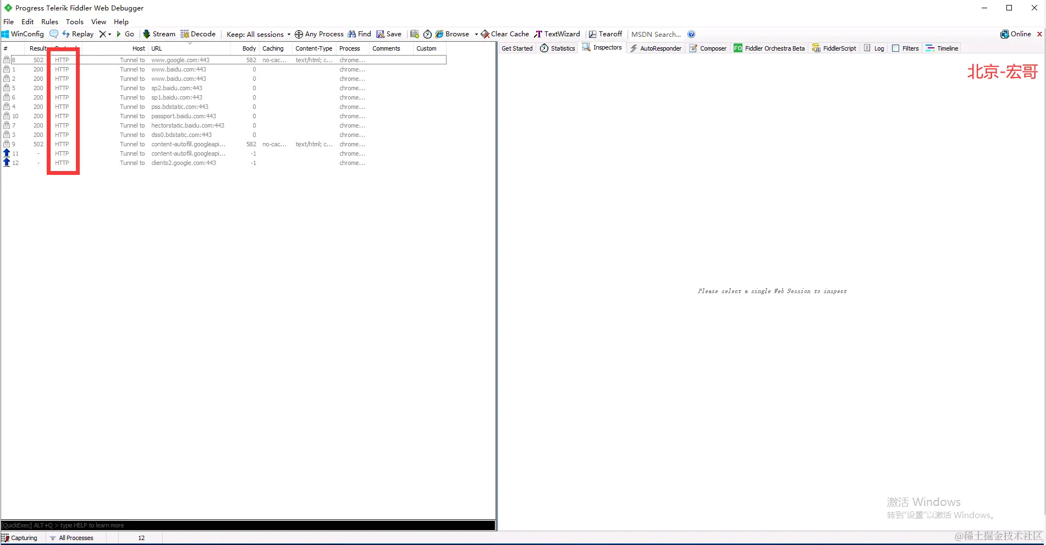1046x545 pixels.
Task: Clear Cache via toolbar button
Action: tap(505, 34)
